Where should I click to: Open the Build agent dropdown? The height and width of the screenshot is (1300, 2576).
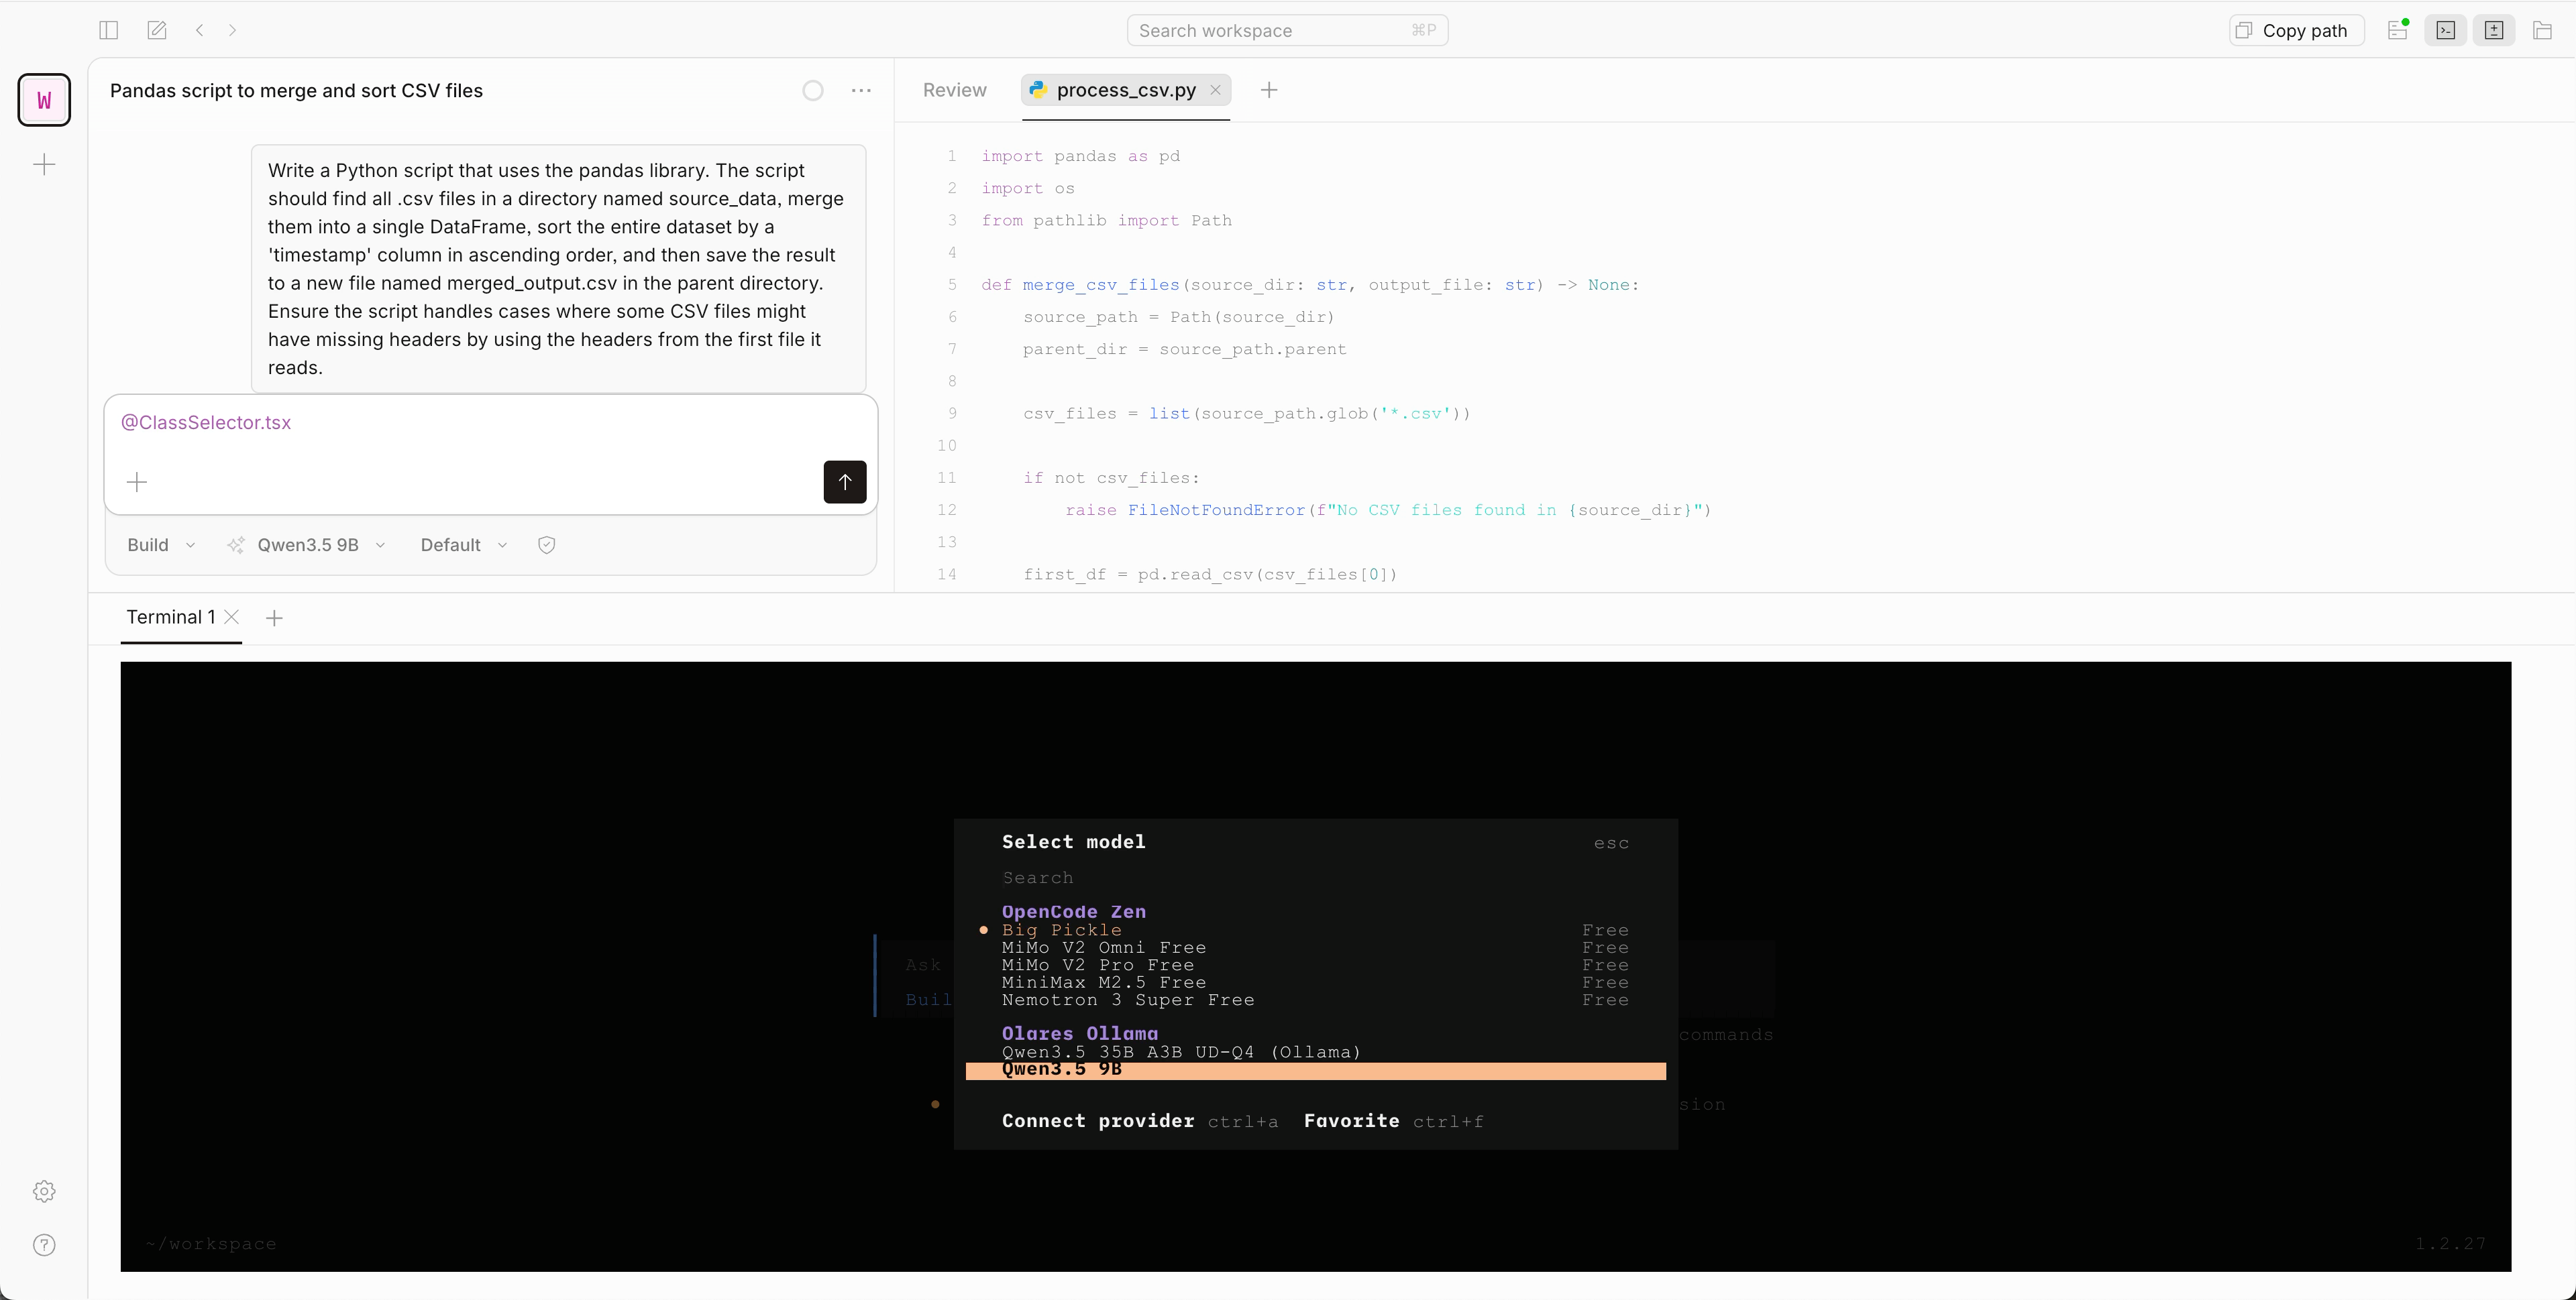tap(160, 544)
